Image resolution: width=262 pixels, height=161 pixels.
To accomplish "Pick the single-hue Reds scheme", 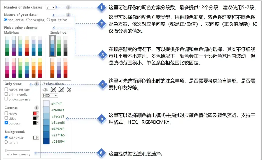I will pyautogui.click(x=65, y=68).
